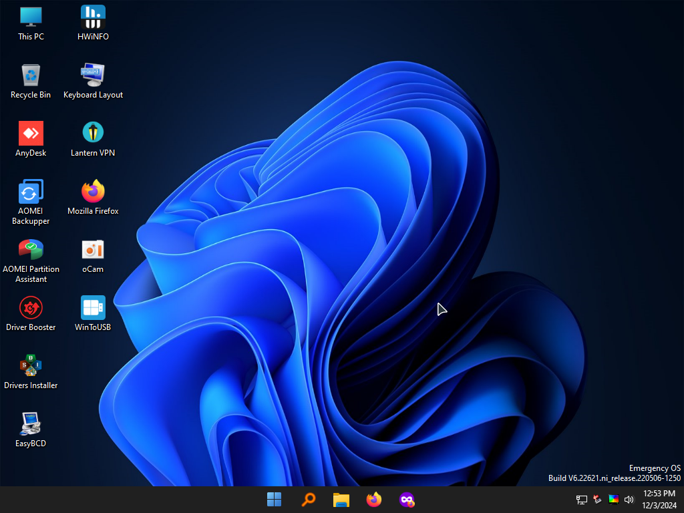
Task: Open the Keyboard Layout shortcut
Action: pos(93,74)
